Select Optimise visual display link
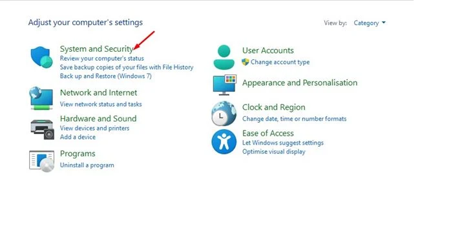The width and height of the screenshot is (475, 237). pos(273,152)
